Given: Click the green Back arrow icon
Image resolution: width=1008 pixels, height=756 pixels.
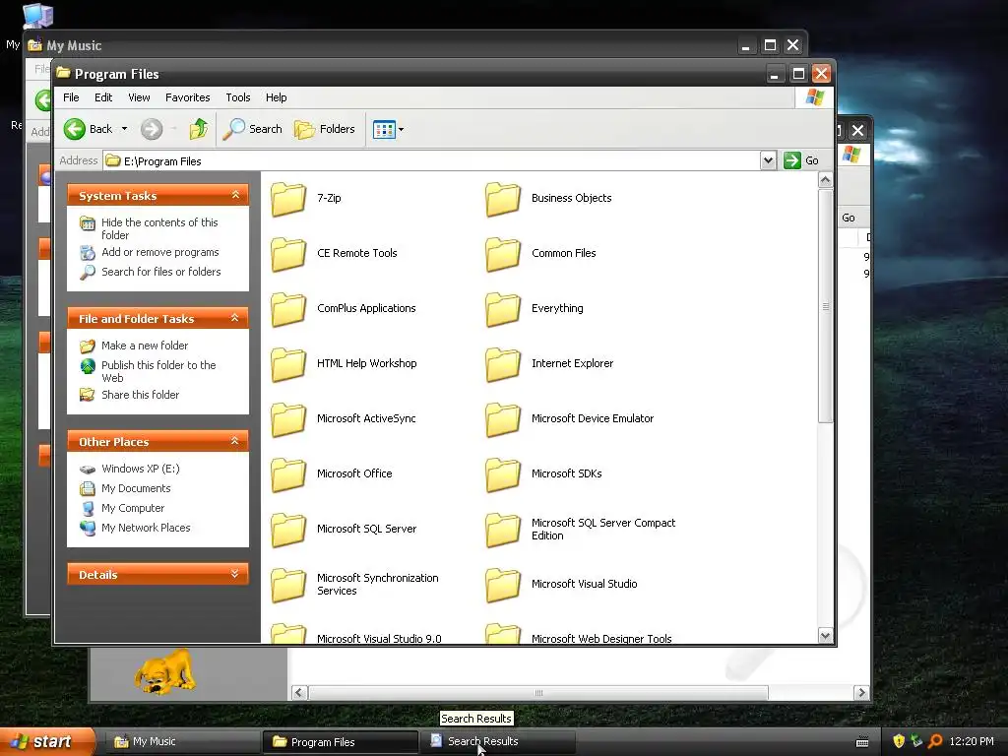Looking at the screenshot, I should pos(75,129).
